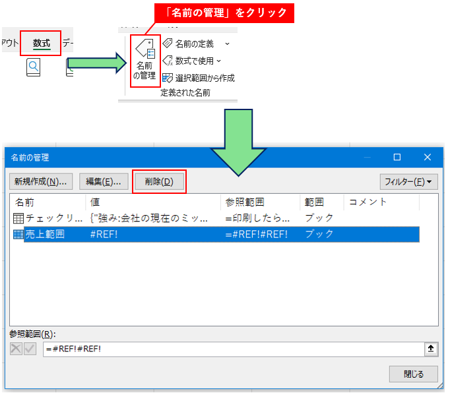The height and width of the screenshot is (395, 450).
Task: Click the magnifier book icon under 数式
Action: coord(34,67)
